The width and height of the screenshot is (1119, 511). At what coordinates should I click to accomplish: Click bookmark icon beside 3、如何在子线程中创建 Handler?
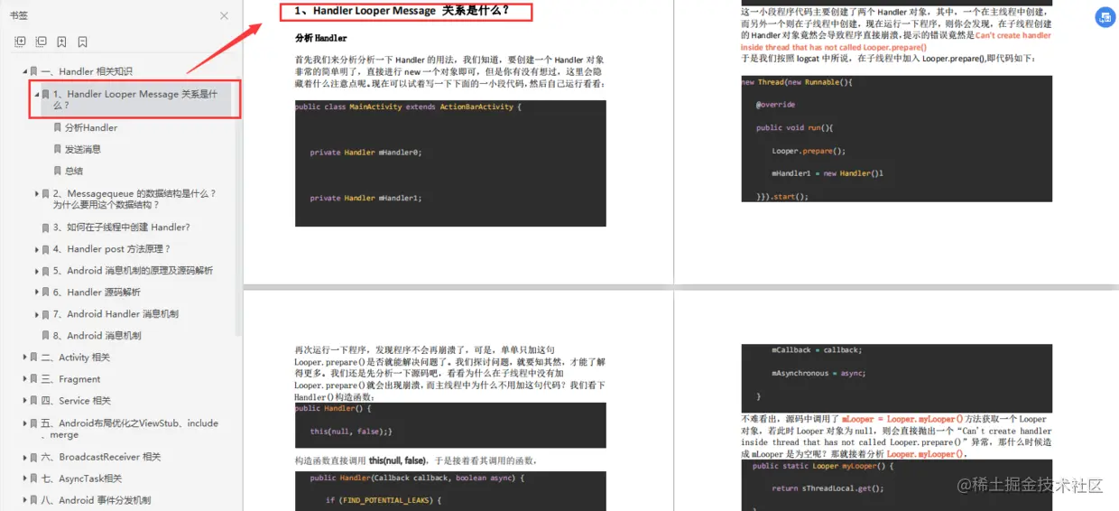(46, 228)
